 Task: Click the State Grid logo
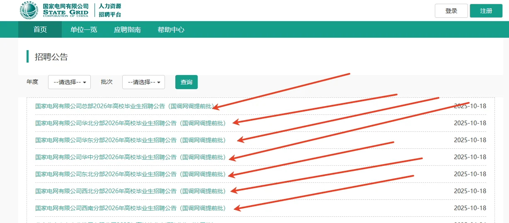pyautogui.click(x=54, y=10)
